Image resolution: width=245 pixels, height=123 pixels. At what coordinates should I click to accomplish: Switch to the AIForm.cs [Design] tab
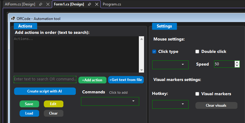pyautogui.click(x=20, y=4)
